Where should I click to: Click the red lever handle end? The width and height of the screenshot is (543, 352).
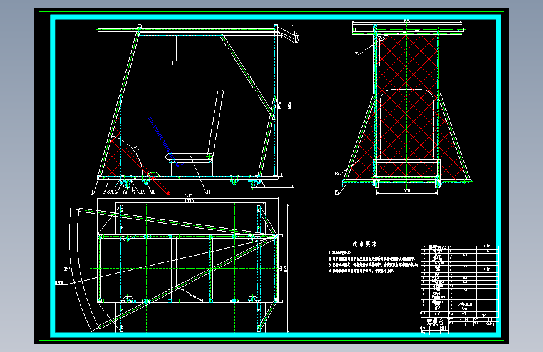tap(168, 193)
